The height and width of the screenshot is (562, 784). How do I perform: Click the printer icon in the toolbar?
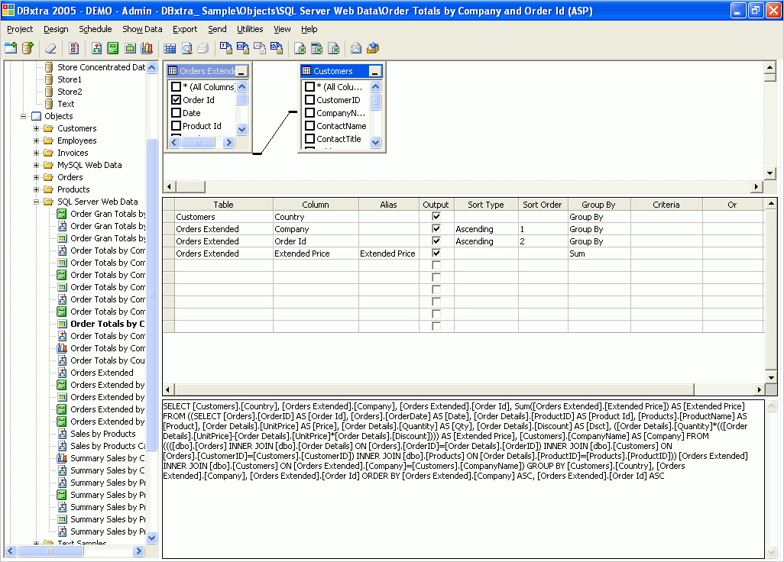pyautogui.click(x=202, y=48)
